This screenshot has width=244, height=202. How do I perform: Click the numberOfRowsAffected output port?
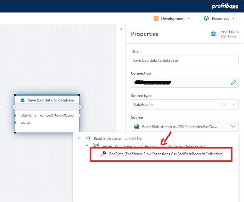click(79, 115)
